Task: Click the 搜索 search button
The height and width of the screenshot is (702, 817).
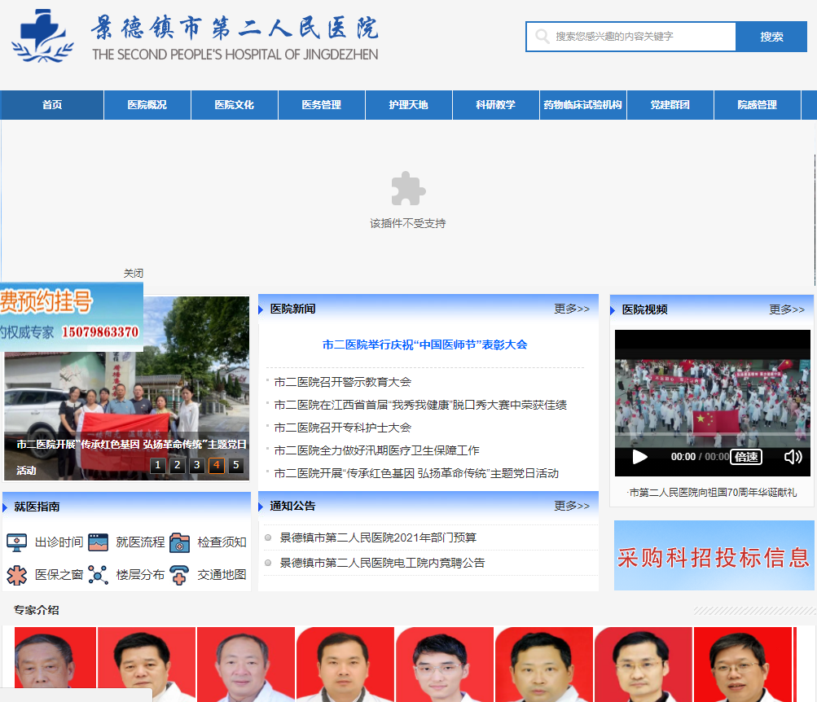Action: (x=771, y=37)
